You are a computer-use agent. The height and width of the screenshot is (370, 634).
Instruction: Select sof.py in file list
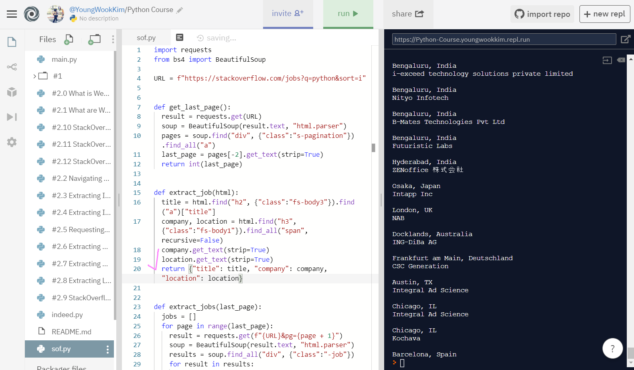69,349
